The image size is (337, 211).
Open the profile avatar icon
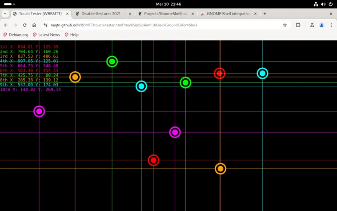click(322, 25)
